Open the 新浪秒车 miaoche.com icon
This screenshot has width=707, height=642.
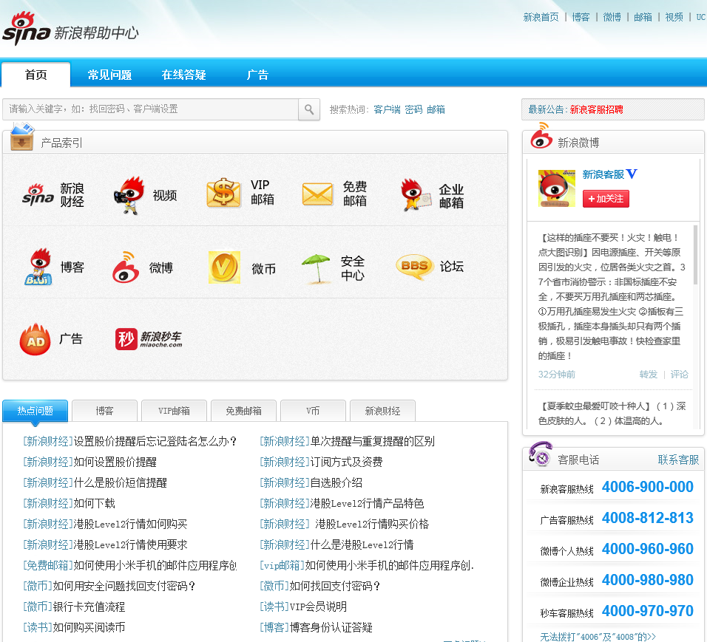pos(149,339)
